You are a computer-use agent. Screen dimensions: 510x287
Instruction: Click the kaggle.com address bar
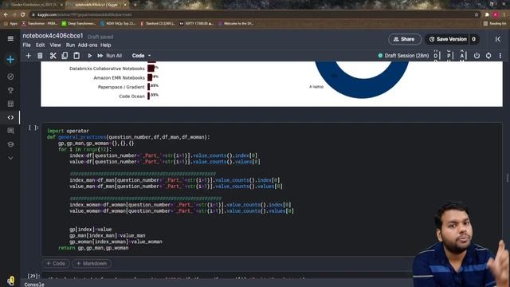click(253, 14)
